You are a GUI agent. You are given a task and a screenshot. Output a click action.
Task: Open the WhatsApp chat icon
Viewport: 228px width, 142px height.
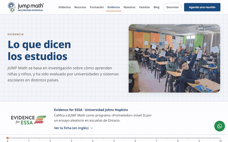tap(219, 126)
